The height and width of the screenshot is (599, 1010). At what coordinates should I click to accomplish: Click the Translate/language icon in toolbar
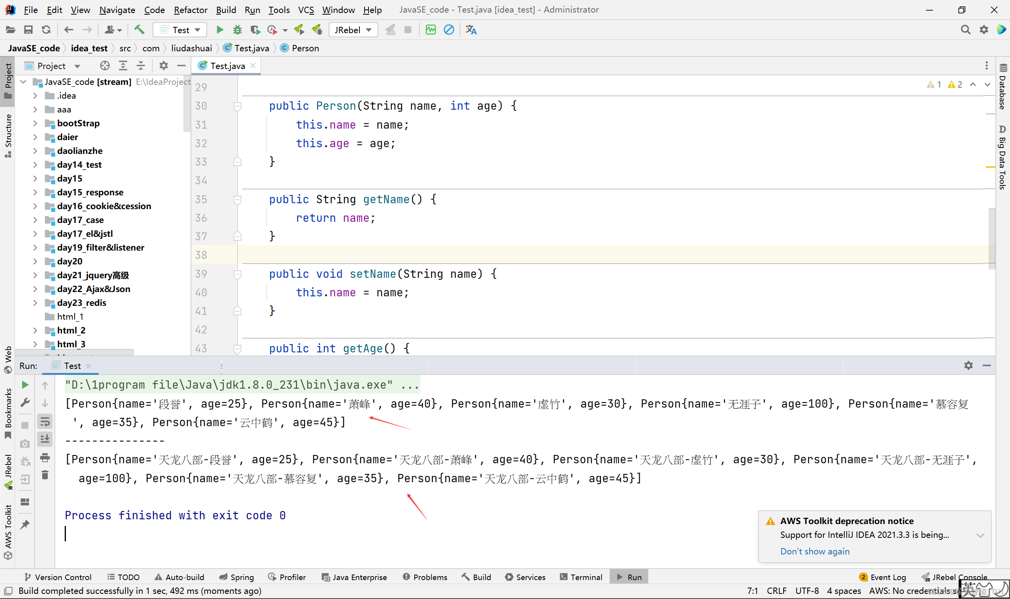[472, 29]
